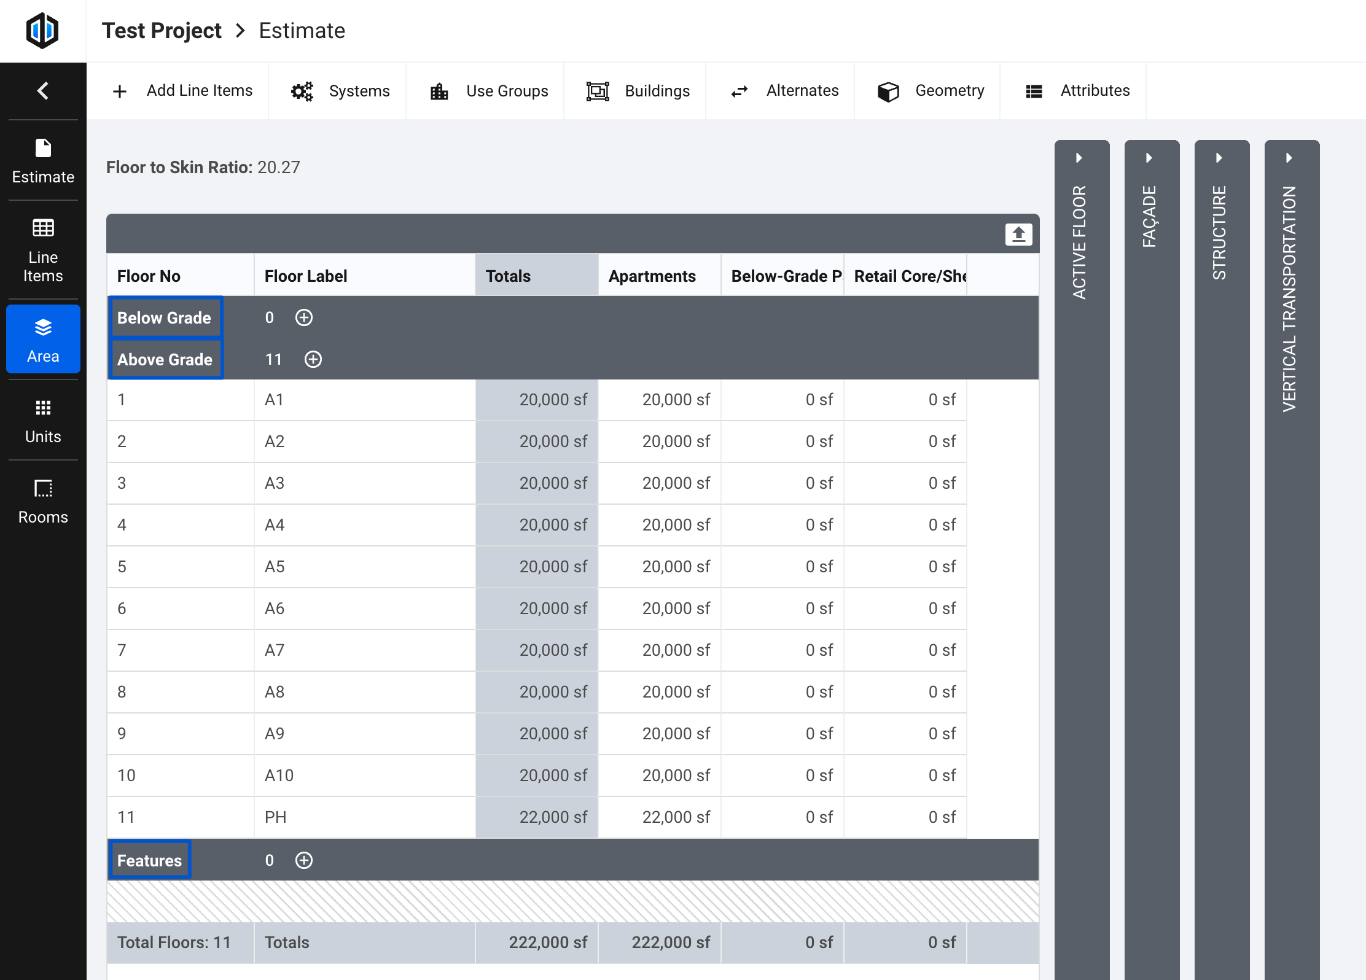The image size is (1366, 980).
Task: Collapse the navigation sidebar with the chevron
Action: [42, 90]
